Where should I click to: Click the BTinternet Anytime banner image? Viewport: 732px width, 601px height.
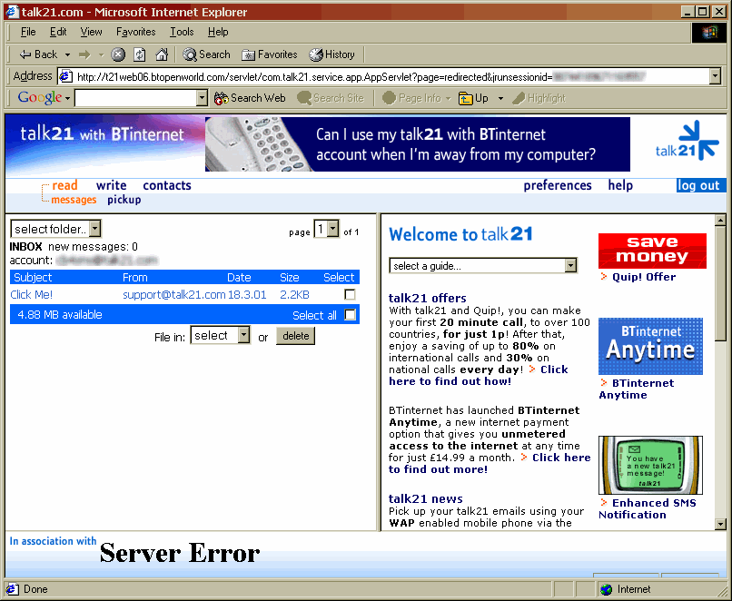pyautogui.click(x=650, y=346)
